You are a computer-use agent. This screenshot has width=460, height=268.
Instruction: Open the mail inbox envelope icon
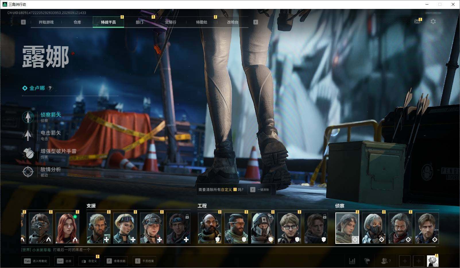tap(417, 22)
